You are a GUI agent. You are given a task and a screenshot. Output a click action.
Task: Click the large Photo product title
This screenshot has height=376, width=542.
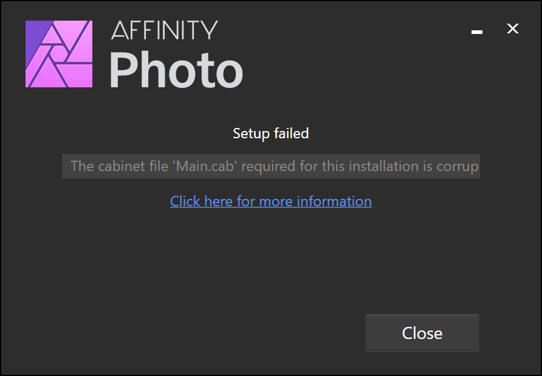tap(176, 70)
